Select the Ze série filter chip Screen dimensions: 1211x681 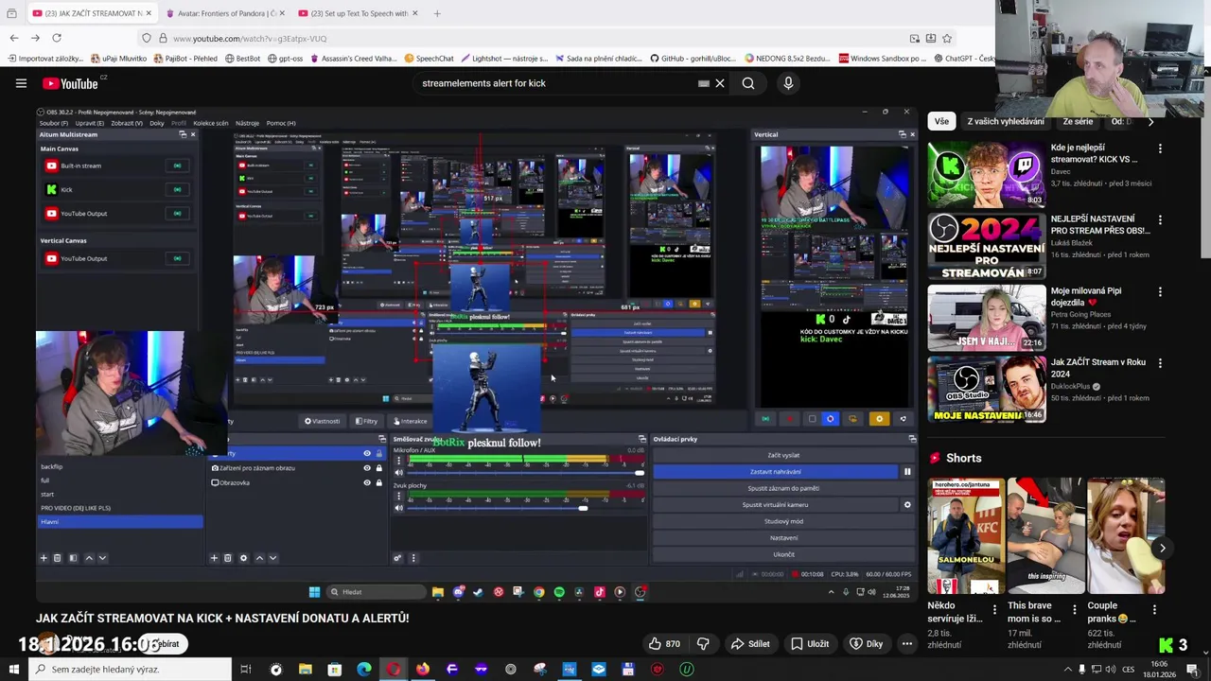click(1078, 121)
